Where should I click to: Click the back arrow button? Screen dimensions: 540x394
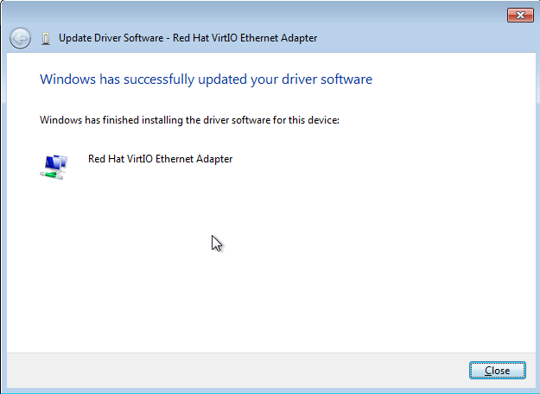tap(20, 38)
